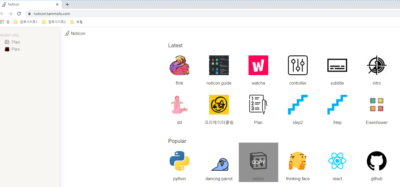This screenshot has height=187, width=400.
Task: Select the step2 blue stairs icon
Action: pos(298,105)
